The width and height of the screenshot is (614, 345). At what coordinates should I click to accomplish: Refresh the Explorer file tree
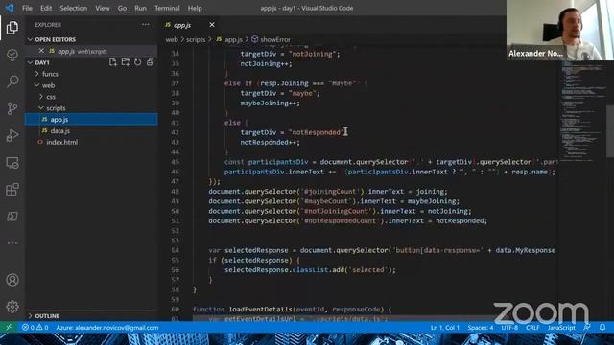tap(138, 62)
